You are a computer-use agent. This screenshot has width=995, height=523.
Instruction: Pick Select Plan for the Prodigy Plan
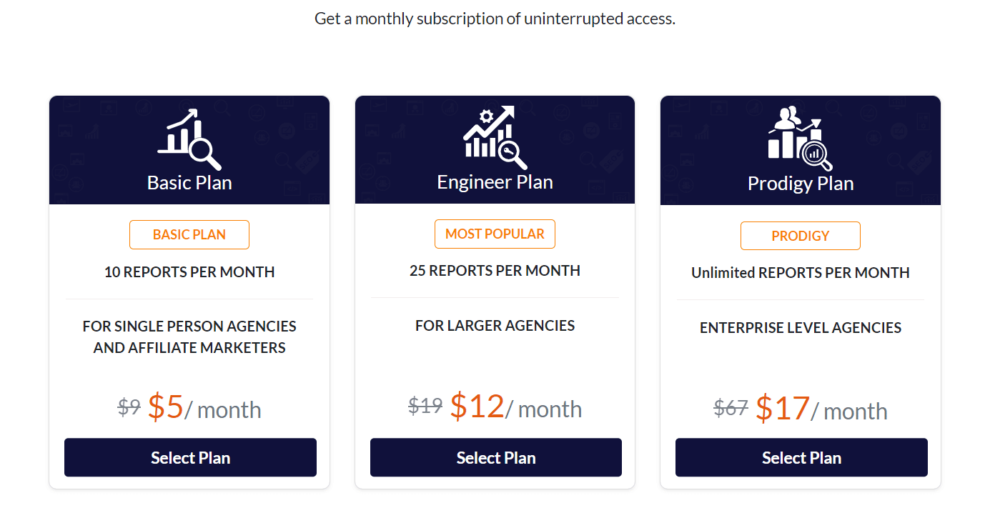801,457
